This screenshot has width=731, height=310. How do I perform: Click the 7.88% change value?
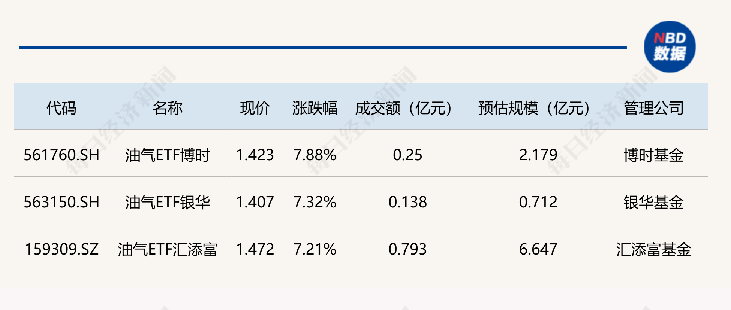tap(315, 155)
